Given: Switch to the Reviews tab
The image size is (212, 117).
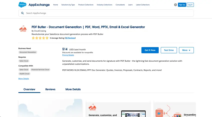Looking at the screenshot, I should [x=50, y=89].
